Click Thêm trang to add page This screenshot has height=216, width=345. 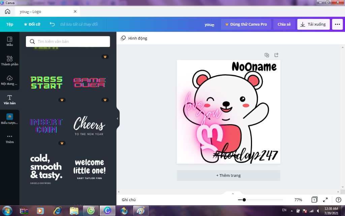click(x=228, y=175)
